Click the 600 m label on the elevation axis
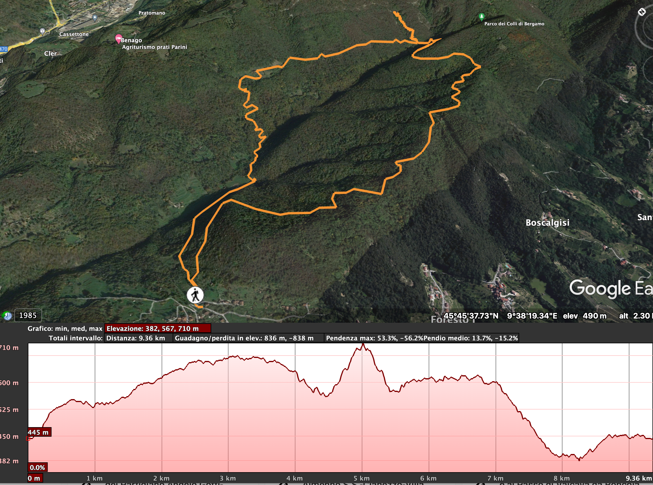Screen dimensions: 653x485 (x=9, y=383)
